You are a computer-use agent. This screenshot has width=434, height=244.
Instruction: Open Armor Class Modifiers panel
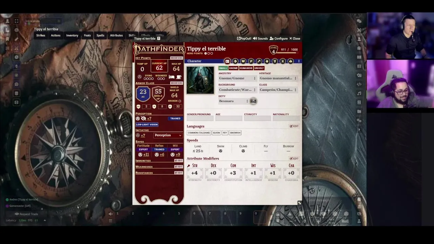coord(176,83)
